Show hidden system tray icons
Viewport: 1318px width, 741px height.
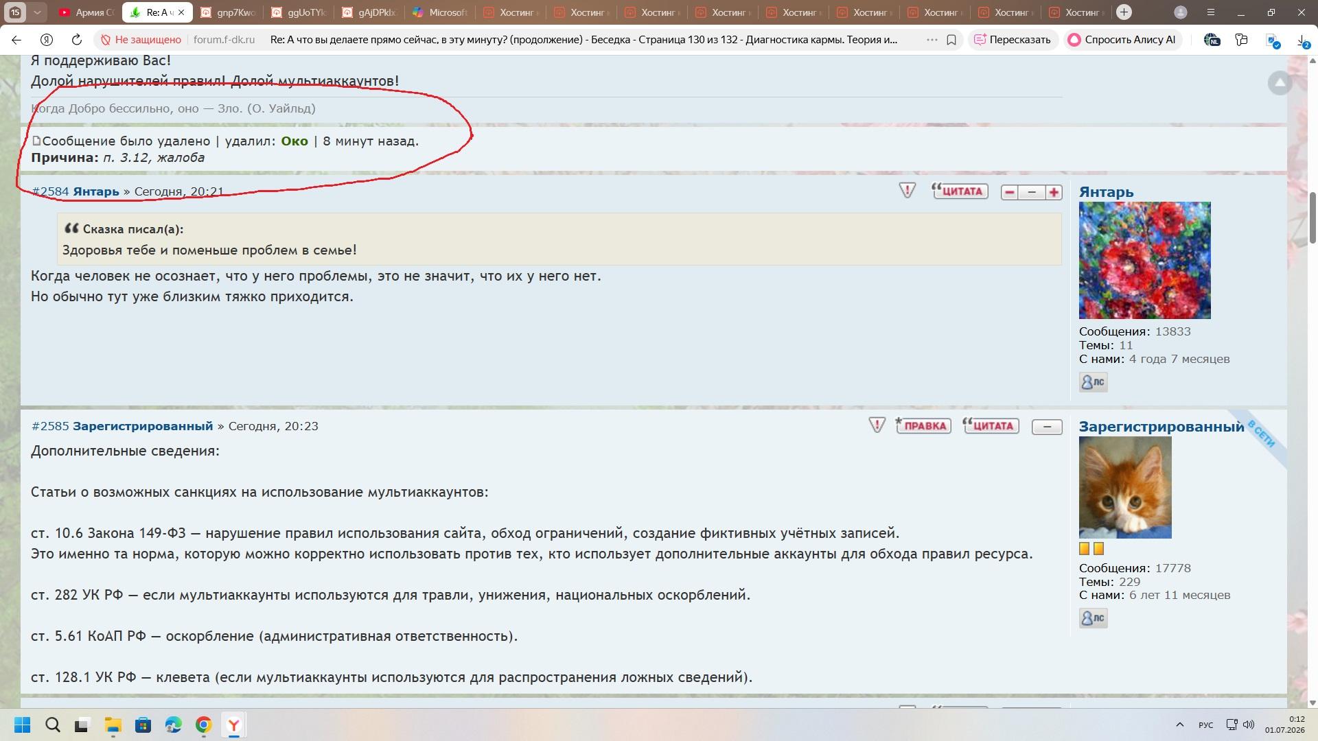point(1179,725)
